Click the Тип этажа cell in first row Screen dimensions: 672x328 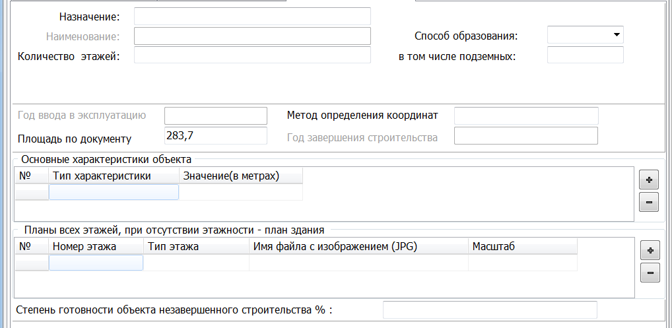(196, 263)
